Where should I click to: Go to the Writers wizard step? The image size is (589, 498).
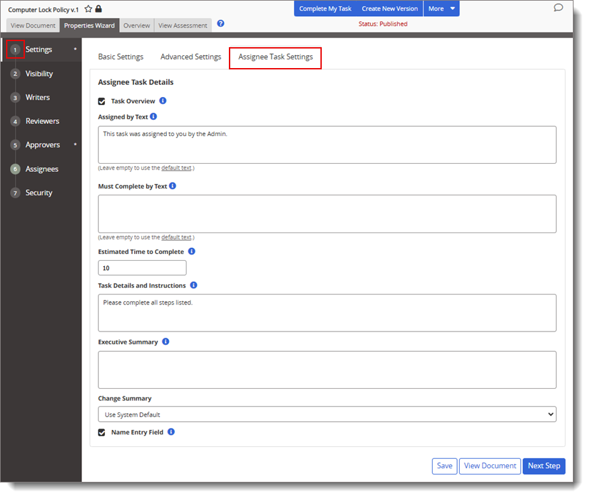point(38,98)
